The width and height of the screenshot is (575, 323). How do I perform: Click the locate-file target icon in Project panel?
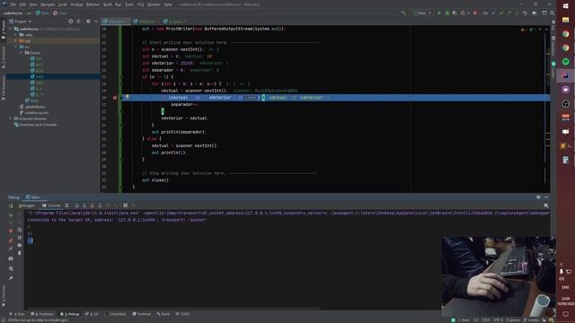click(x=70, y=22)
